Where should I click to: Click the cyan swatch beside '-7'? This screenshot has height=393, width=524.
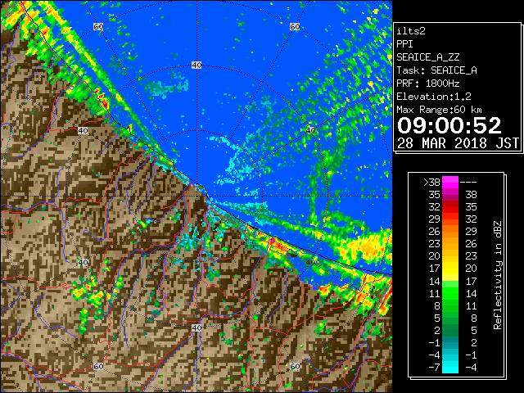point(450,368)
